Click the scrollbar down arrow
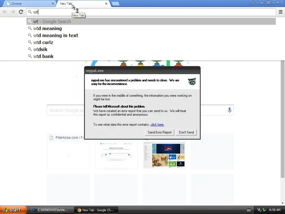Viewport: 285px width, 214px height. tap(282, 203)
